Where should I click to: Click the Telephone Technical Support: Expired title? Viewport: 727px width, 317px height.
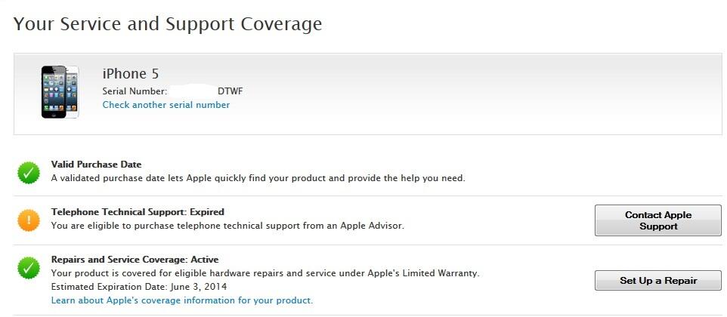coord(138,212)
